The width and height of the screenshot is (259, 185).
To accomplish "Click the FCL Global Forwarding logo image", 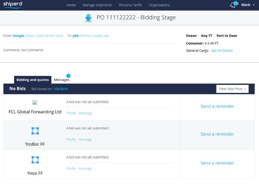I will pyautogui.click(x=35, y=102).
